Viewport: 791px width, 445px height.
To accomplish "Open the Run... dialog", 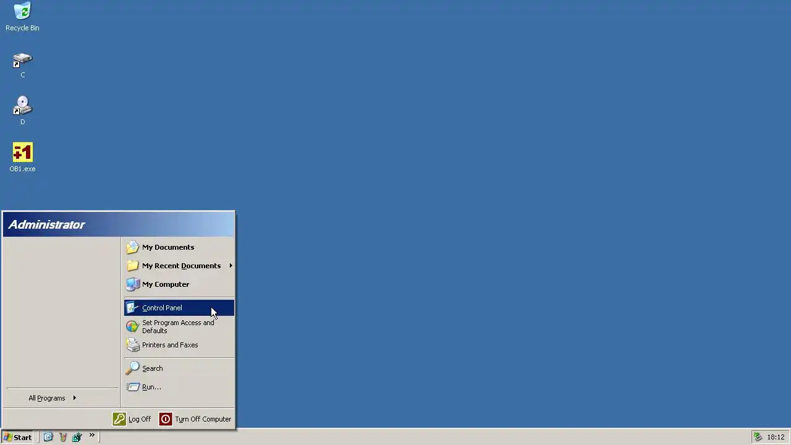I will pyautogui.click(x=179, y=387).
